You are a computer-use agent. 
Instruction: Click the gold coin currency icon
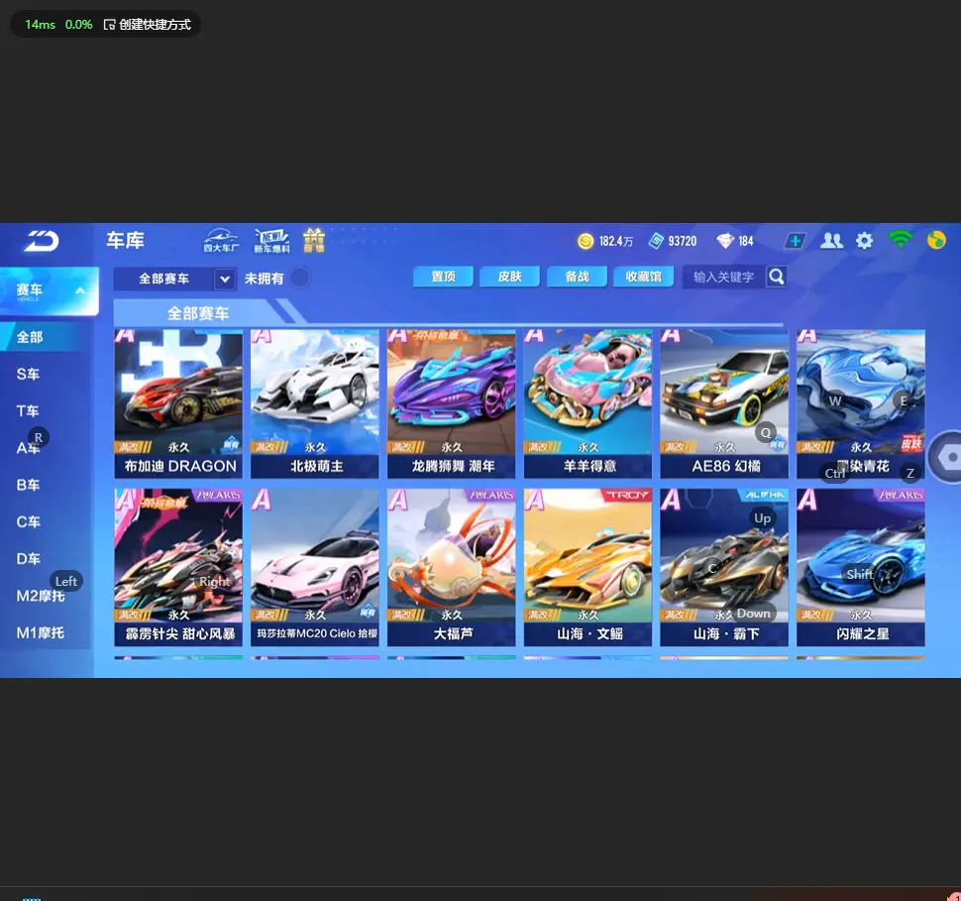pyautogui.click(x=586, y=241)
